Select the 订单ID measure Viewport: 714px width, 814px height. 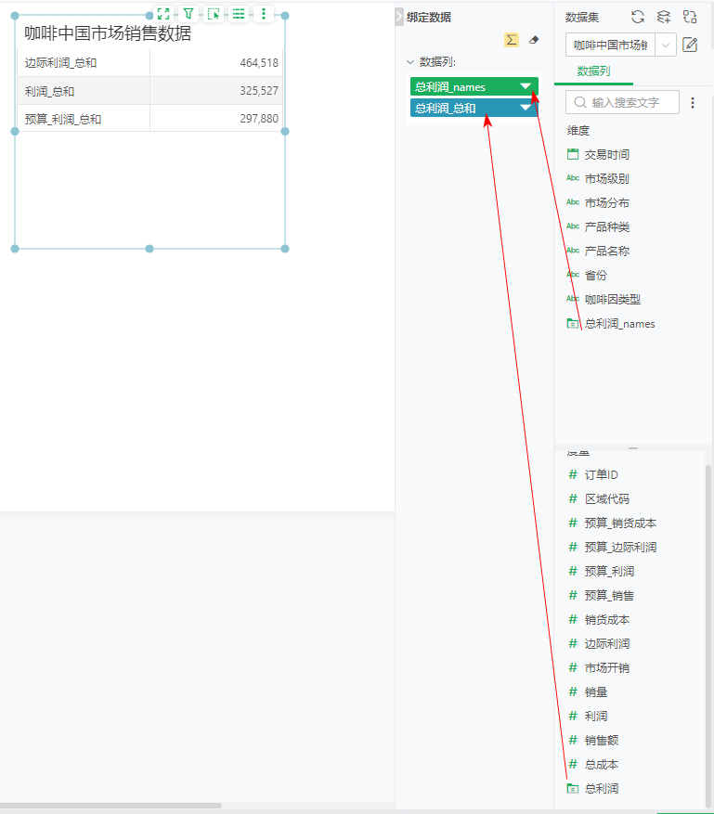click(x=601, y=474)
